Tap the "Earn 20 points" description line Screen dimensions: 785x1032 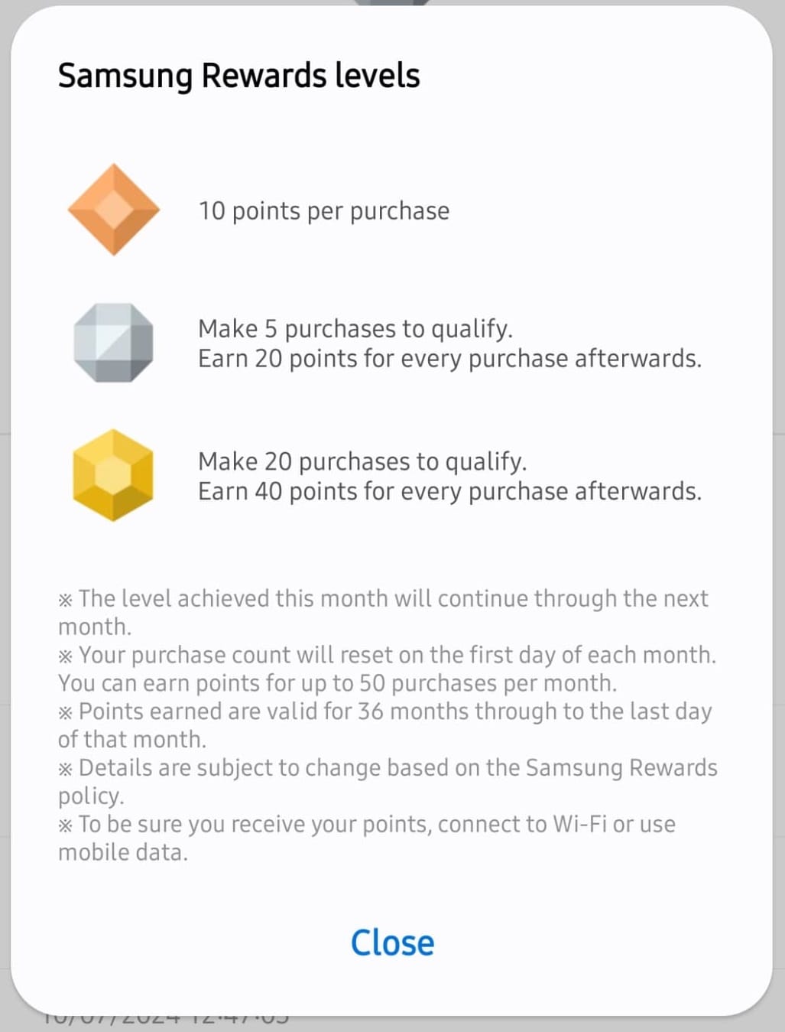tap(449, 359)
